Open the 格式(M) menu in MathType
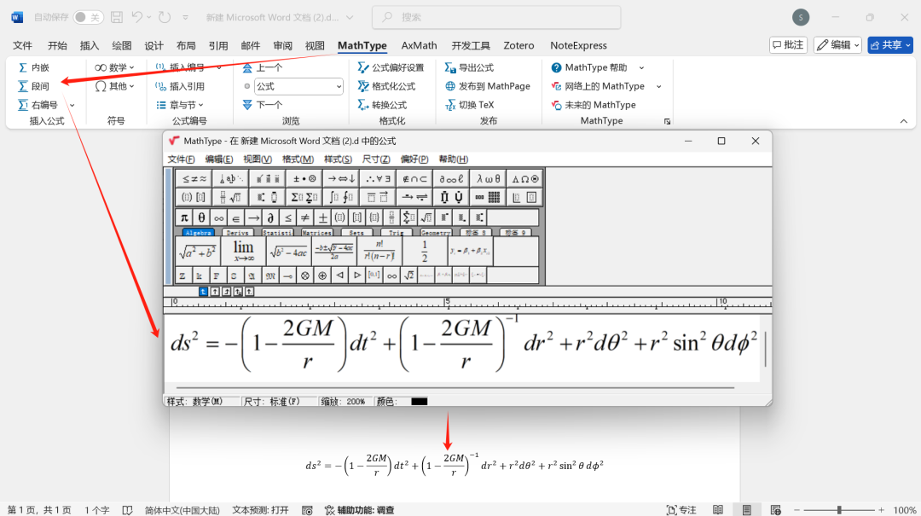The width and height of the screenshot is (921, 516). coord(298,159)
